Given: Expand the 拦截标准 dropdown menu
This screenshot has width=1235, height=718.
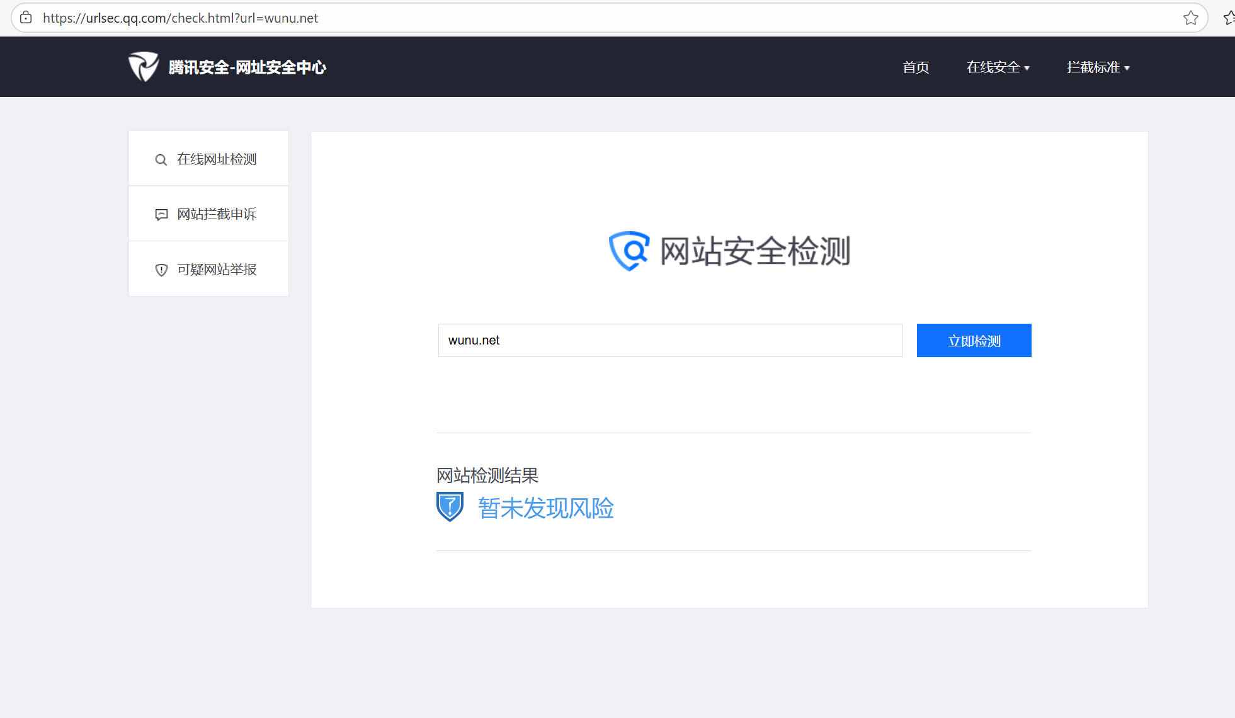Looking at the screenshot, I should 1098,67.
